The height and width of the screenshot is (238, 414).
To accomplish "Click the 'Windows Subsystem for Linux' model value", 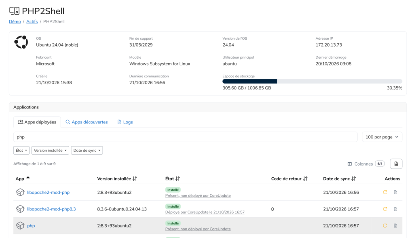I will 160,64.
